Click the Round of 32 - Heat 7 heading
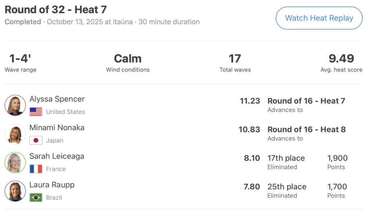Viewport: 369px width, 212px height. [56, 10]
